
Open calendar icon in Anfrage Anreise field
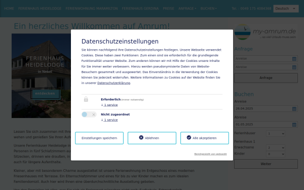click(294, 59)
